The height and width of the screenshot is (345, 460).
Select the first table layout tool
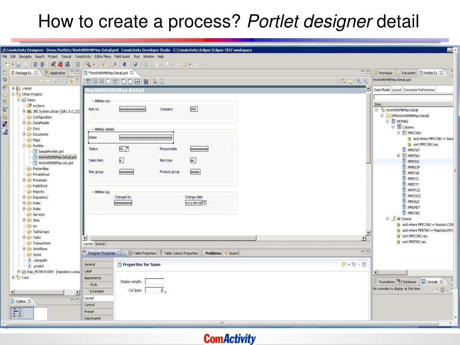(88, 82)
